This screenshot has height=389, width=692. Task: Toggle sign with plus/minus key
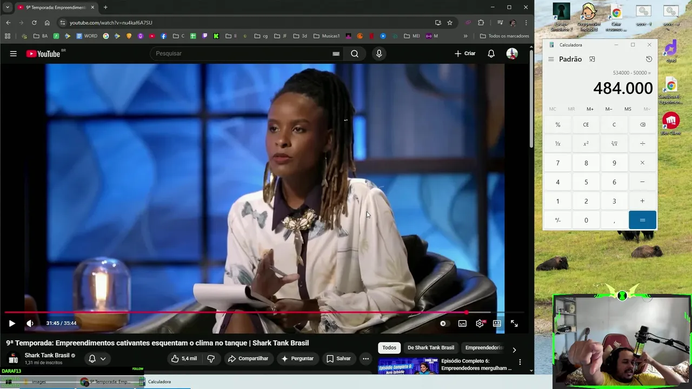[558, 220]
